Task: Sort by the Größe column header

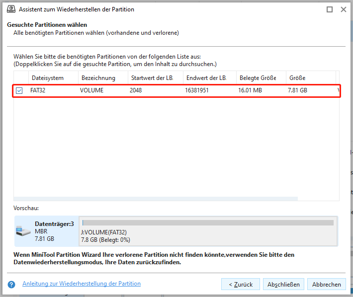Action: click(311, 78)
